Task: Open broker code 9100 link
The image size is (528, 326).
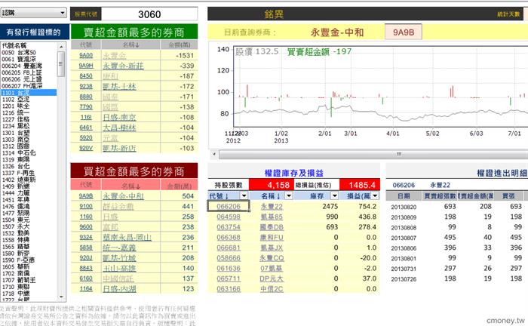Action: 86,207
